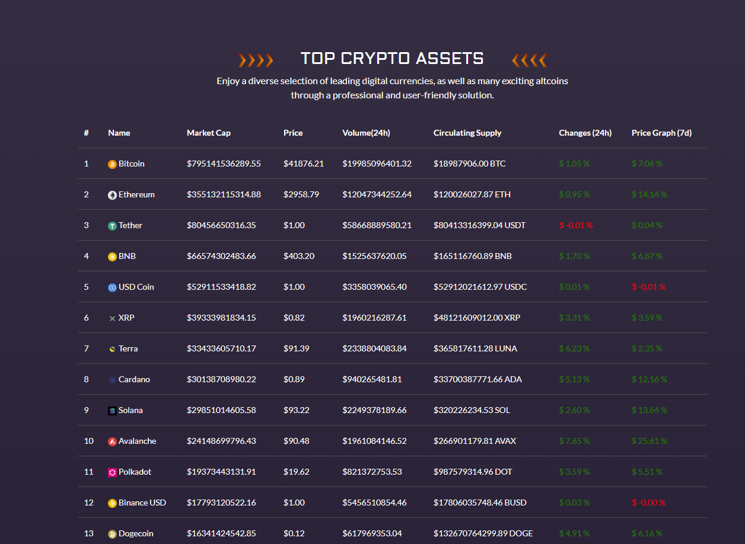Click the Polkadot coin icon
Screen dimensions: 745x544
coord(112,472)
